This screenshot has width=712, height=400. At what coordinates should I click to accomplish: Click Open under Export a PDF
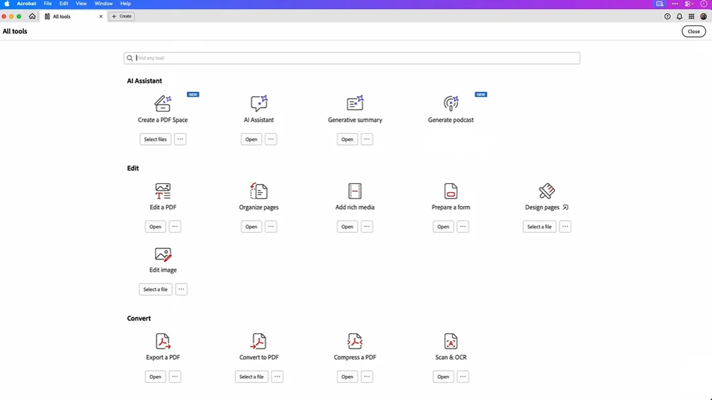155,377
